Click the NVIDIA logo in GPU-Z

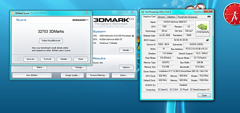pyautogui.click(x=202, y=28)
